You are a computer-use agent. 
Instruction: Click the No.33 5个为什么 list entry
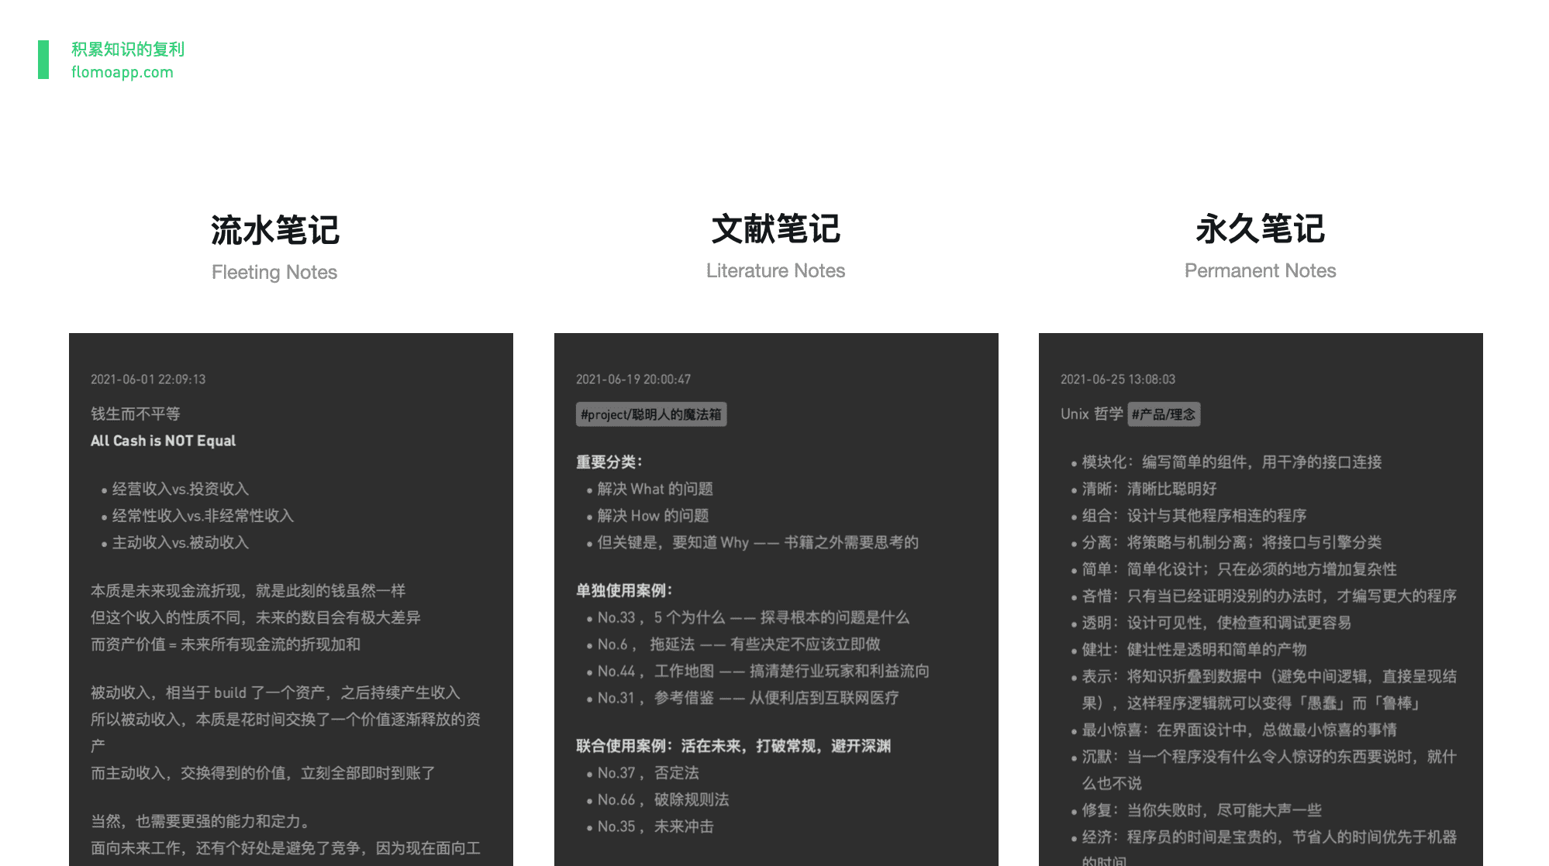(752, 617)
